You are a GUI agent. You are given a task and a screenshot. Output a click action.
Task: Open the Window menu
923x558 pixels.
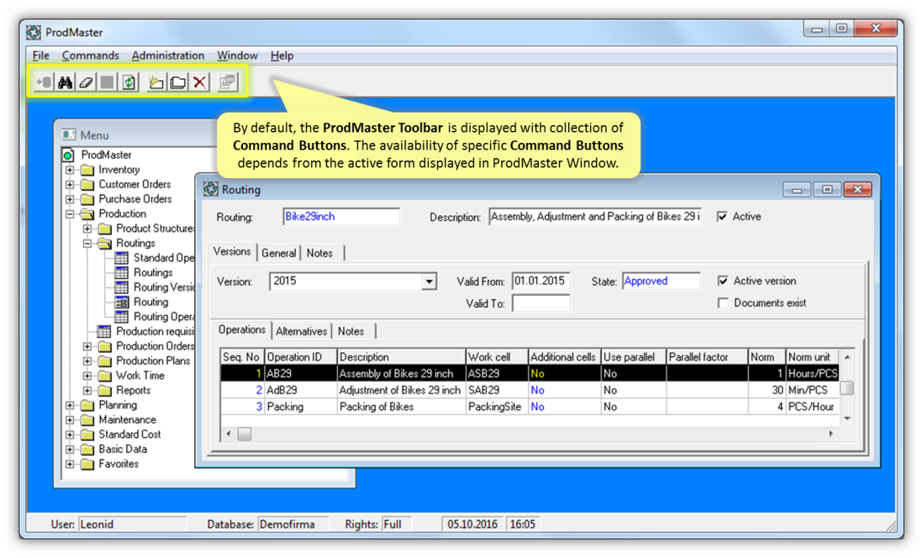point(237,55)
